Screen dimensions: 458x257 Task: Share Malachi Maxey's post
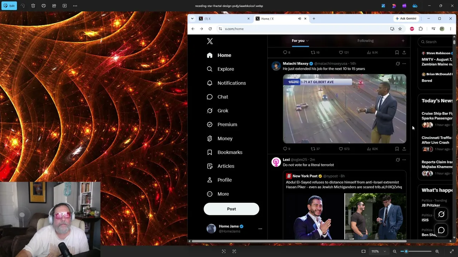(x=404, y=149)
